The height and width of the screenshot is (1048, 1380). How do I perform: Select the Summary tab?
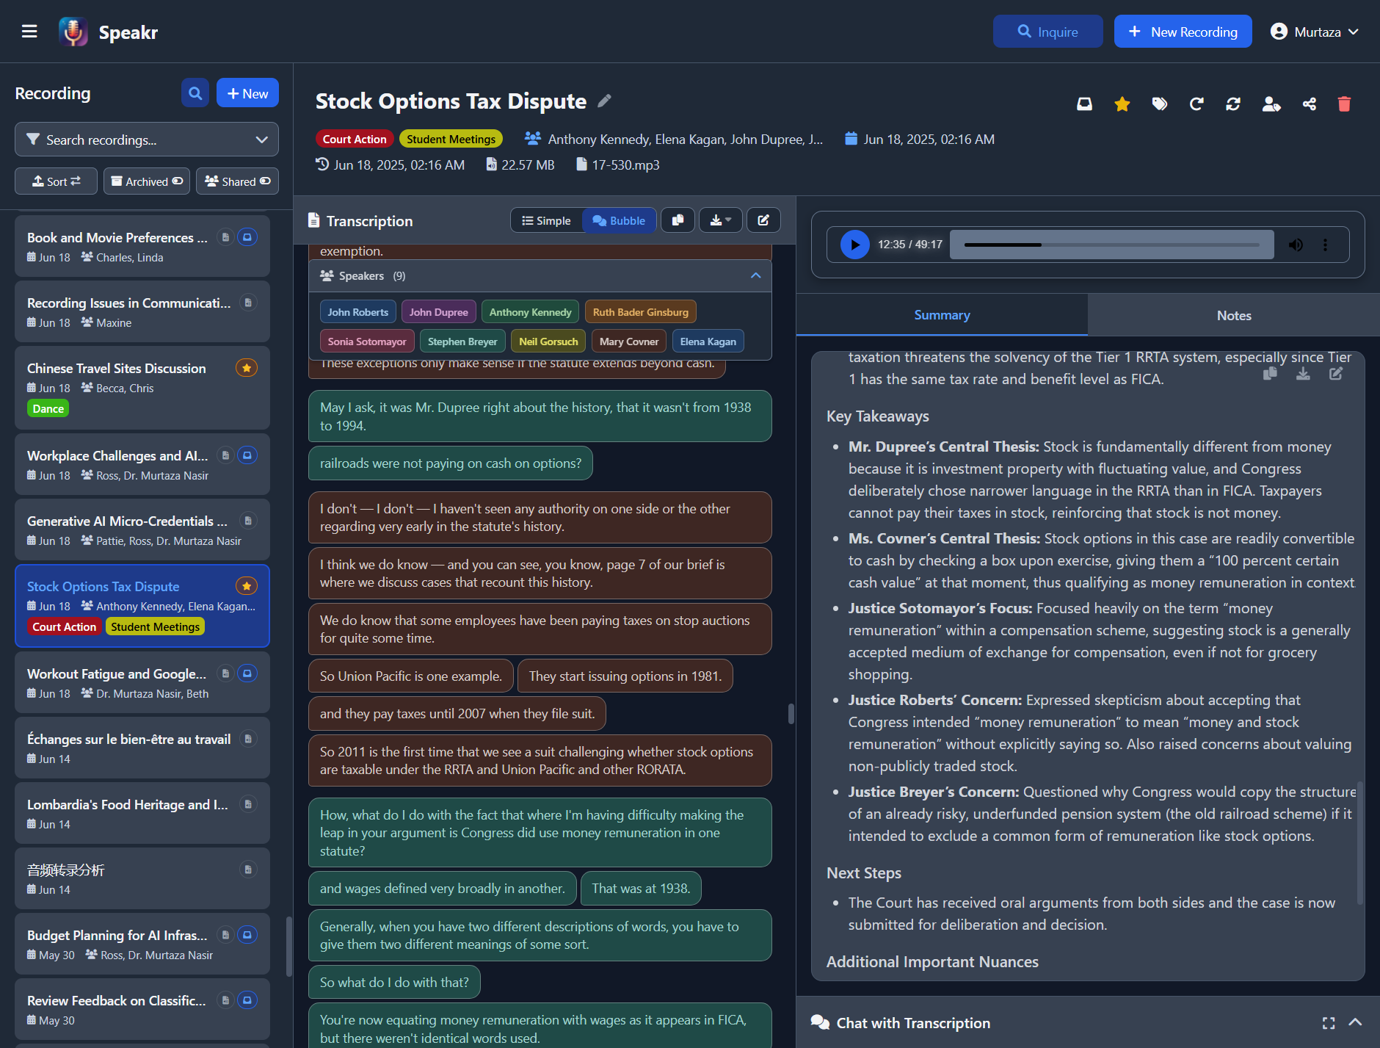(x=943, y=314)
